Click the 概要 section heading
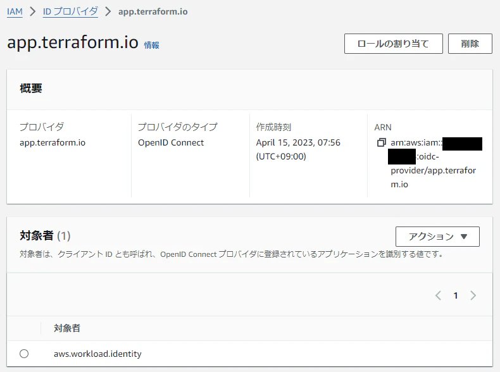 point(31,89)
